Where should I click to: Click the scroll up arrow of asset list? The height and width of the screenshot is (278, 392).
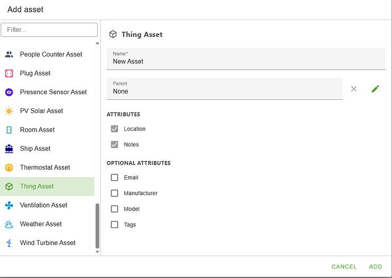pyautogui.click(x=97, y=44)
